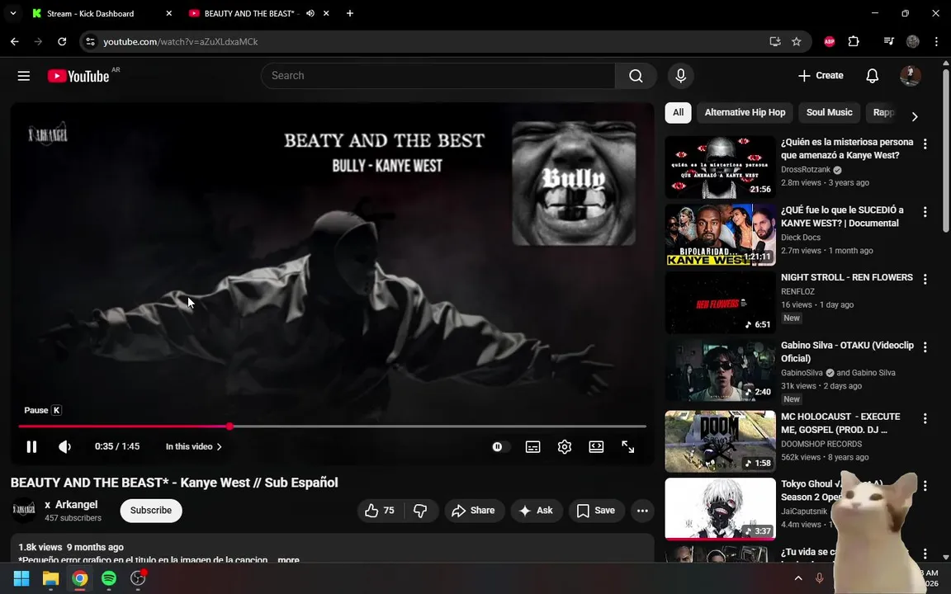Launch Spotify from the taskbar
This screenshot has height=594, width=951.
coord(109,578)
